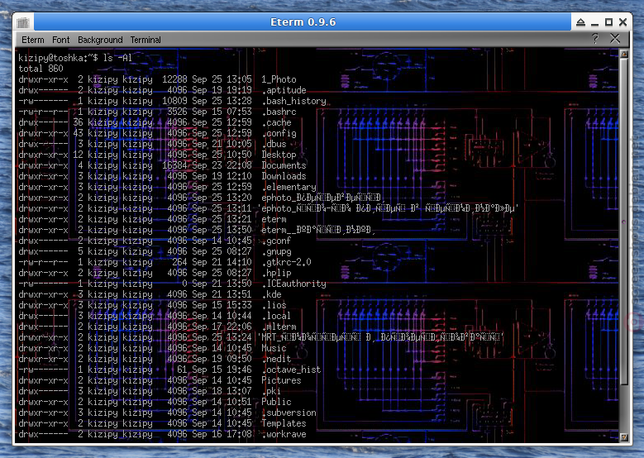644x458 pixels.
Task: Click the vertical scrollbar thumb
Action: coord(624,222)
